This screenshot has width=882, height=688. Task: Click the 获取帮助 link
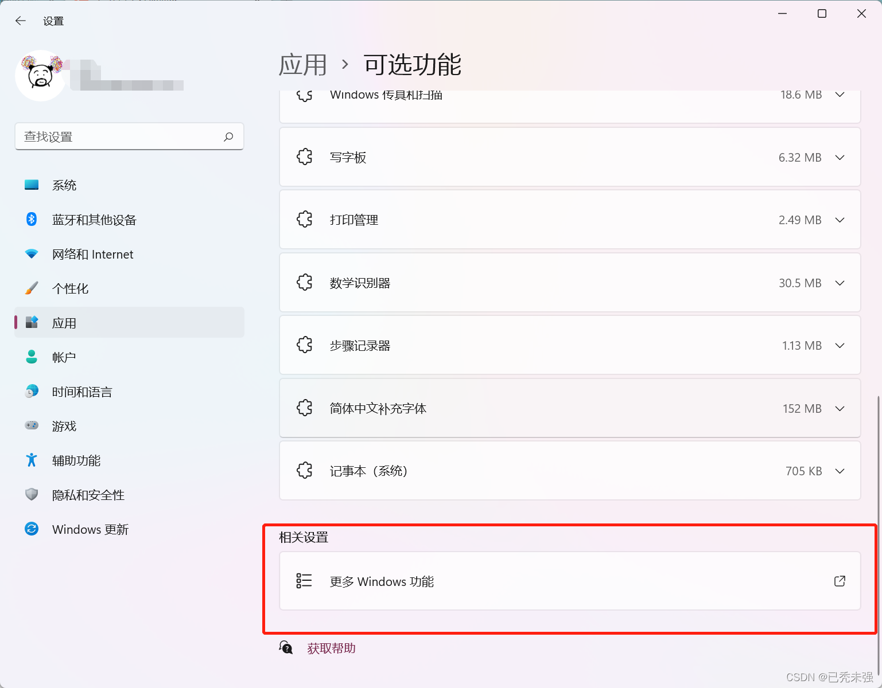tap(331, 648)
